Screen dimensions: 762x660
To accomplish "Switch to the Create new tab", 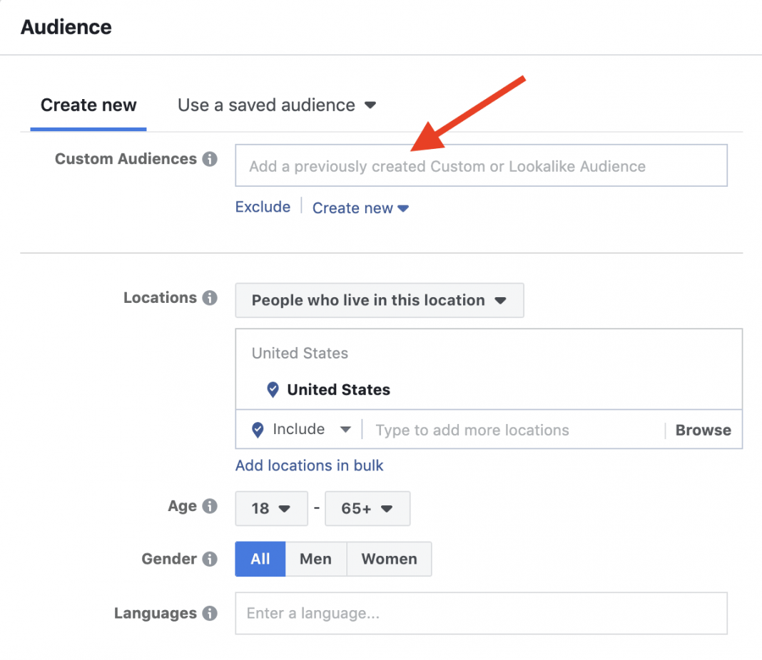I will [88, 105].
